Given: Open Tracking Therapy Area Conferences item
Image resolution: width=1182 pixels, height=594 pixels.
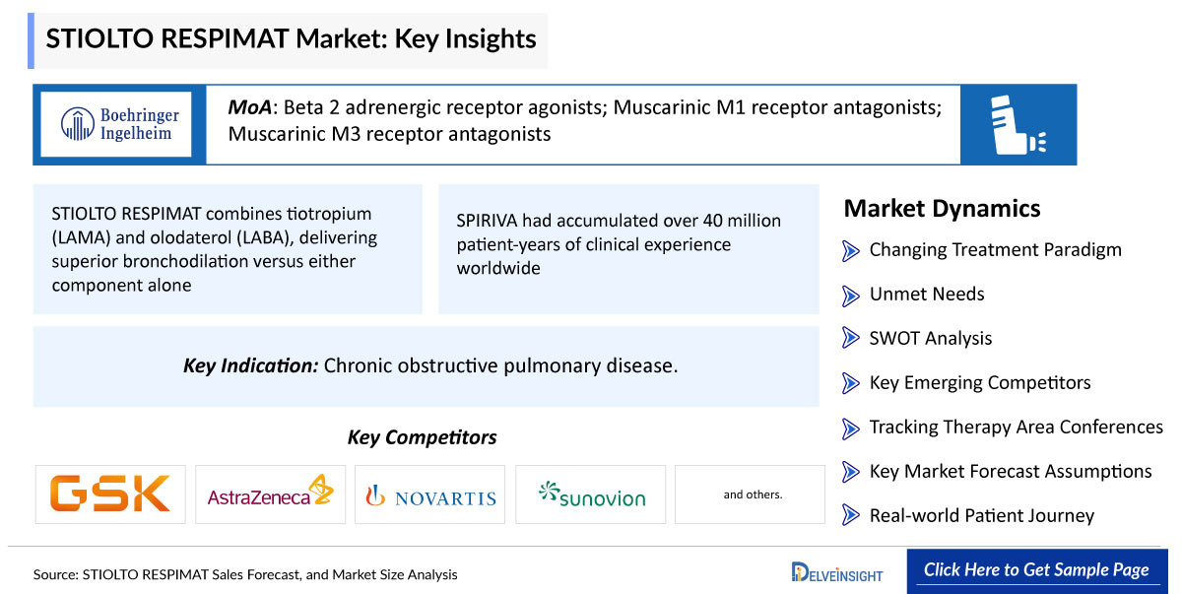Looking at the screenshot, I should (1017, 427).
